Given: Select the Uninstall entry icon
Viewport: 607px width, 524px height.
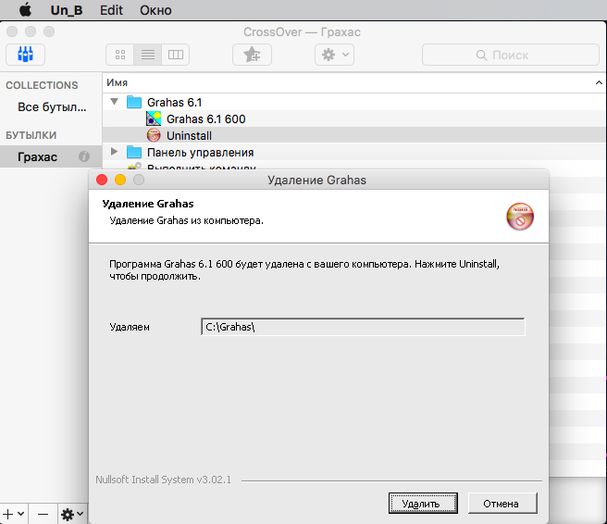Looking at the screenshot, I should pos(154,135).
